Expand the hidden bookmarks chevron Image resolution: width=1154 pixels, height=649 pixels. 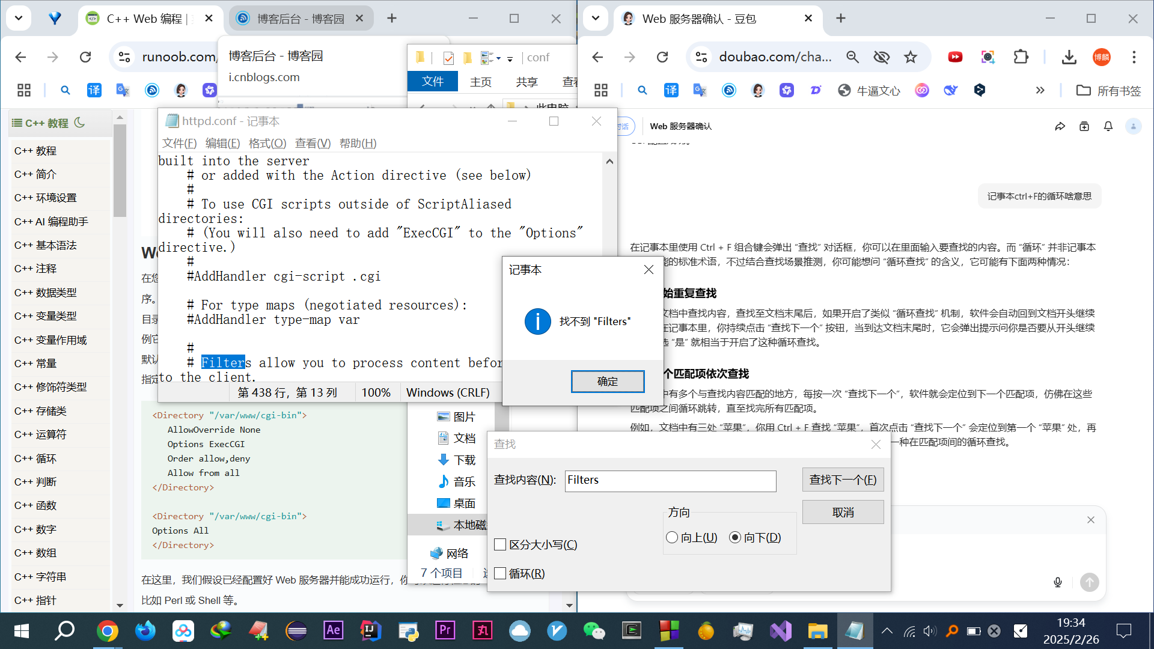pos(1040,90)
